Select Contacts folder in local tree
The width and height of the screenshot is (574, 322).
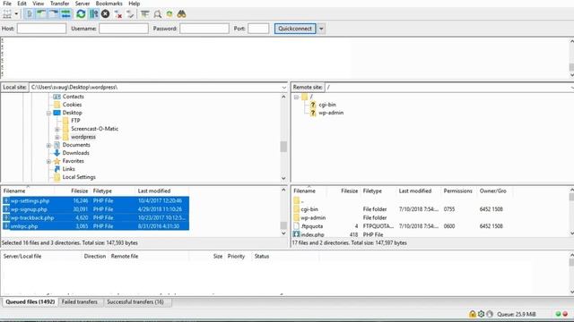(73, 97)
